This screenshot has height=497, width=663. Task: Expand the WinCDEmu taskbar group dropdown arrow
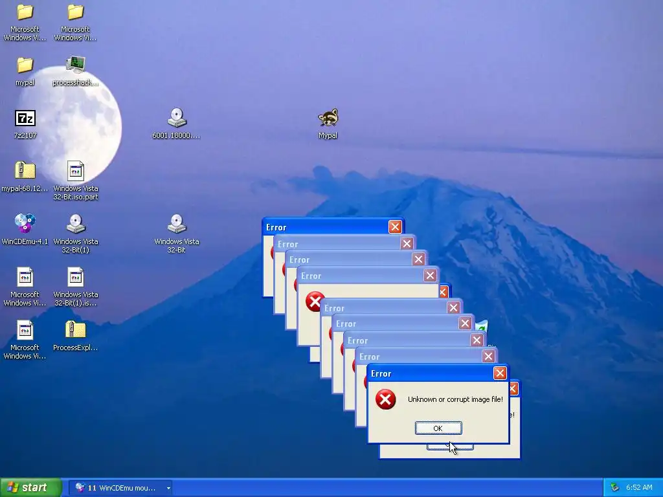pyautogui.click(x=168, y=488)
